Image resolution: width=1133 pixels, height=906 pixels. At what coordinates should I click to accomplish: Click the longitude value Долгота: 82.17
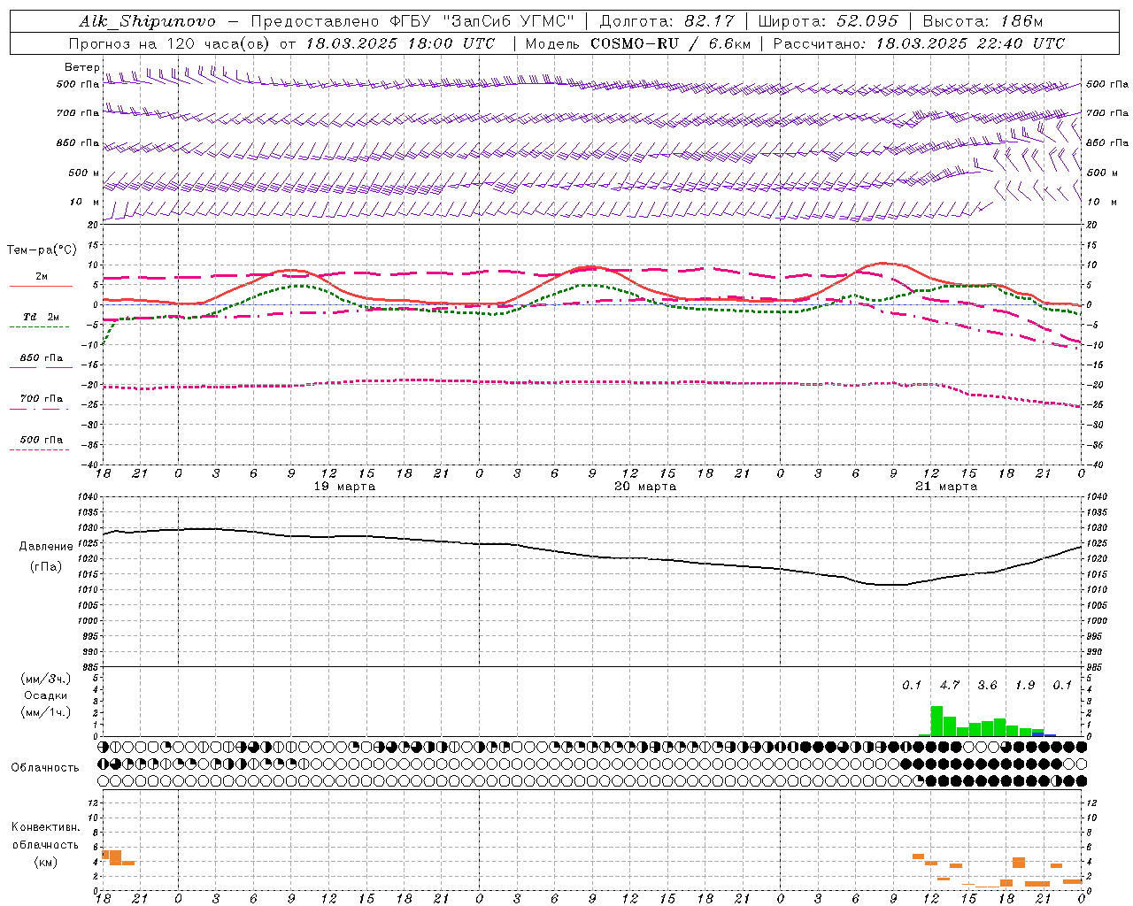[667, 21]
